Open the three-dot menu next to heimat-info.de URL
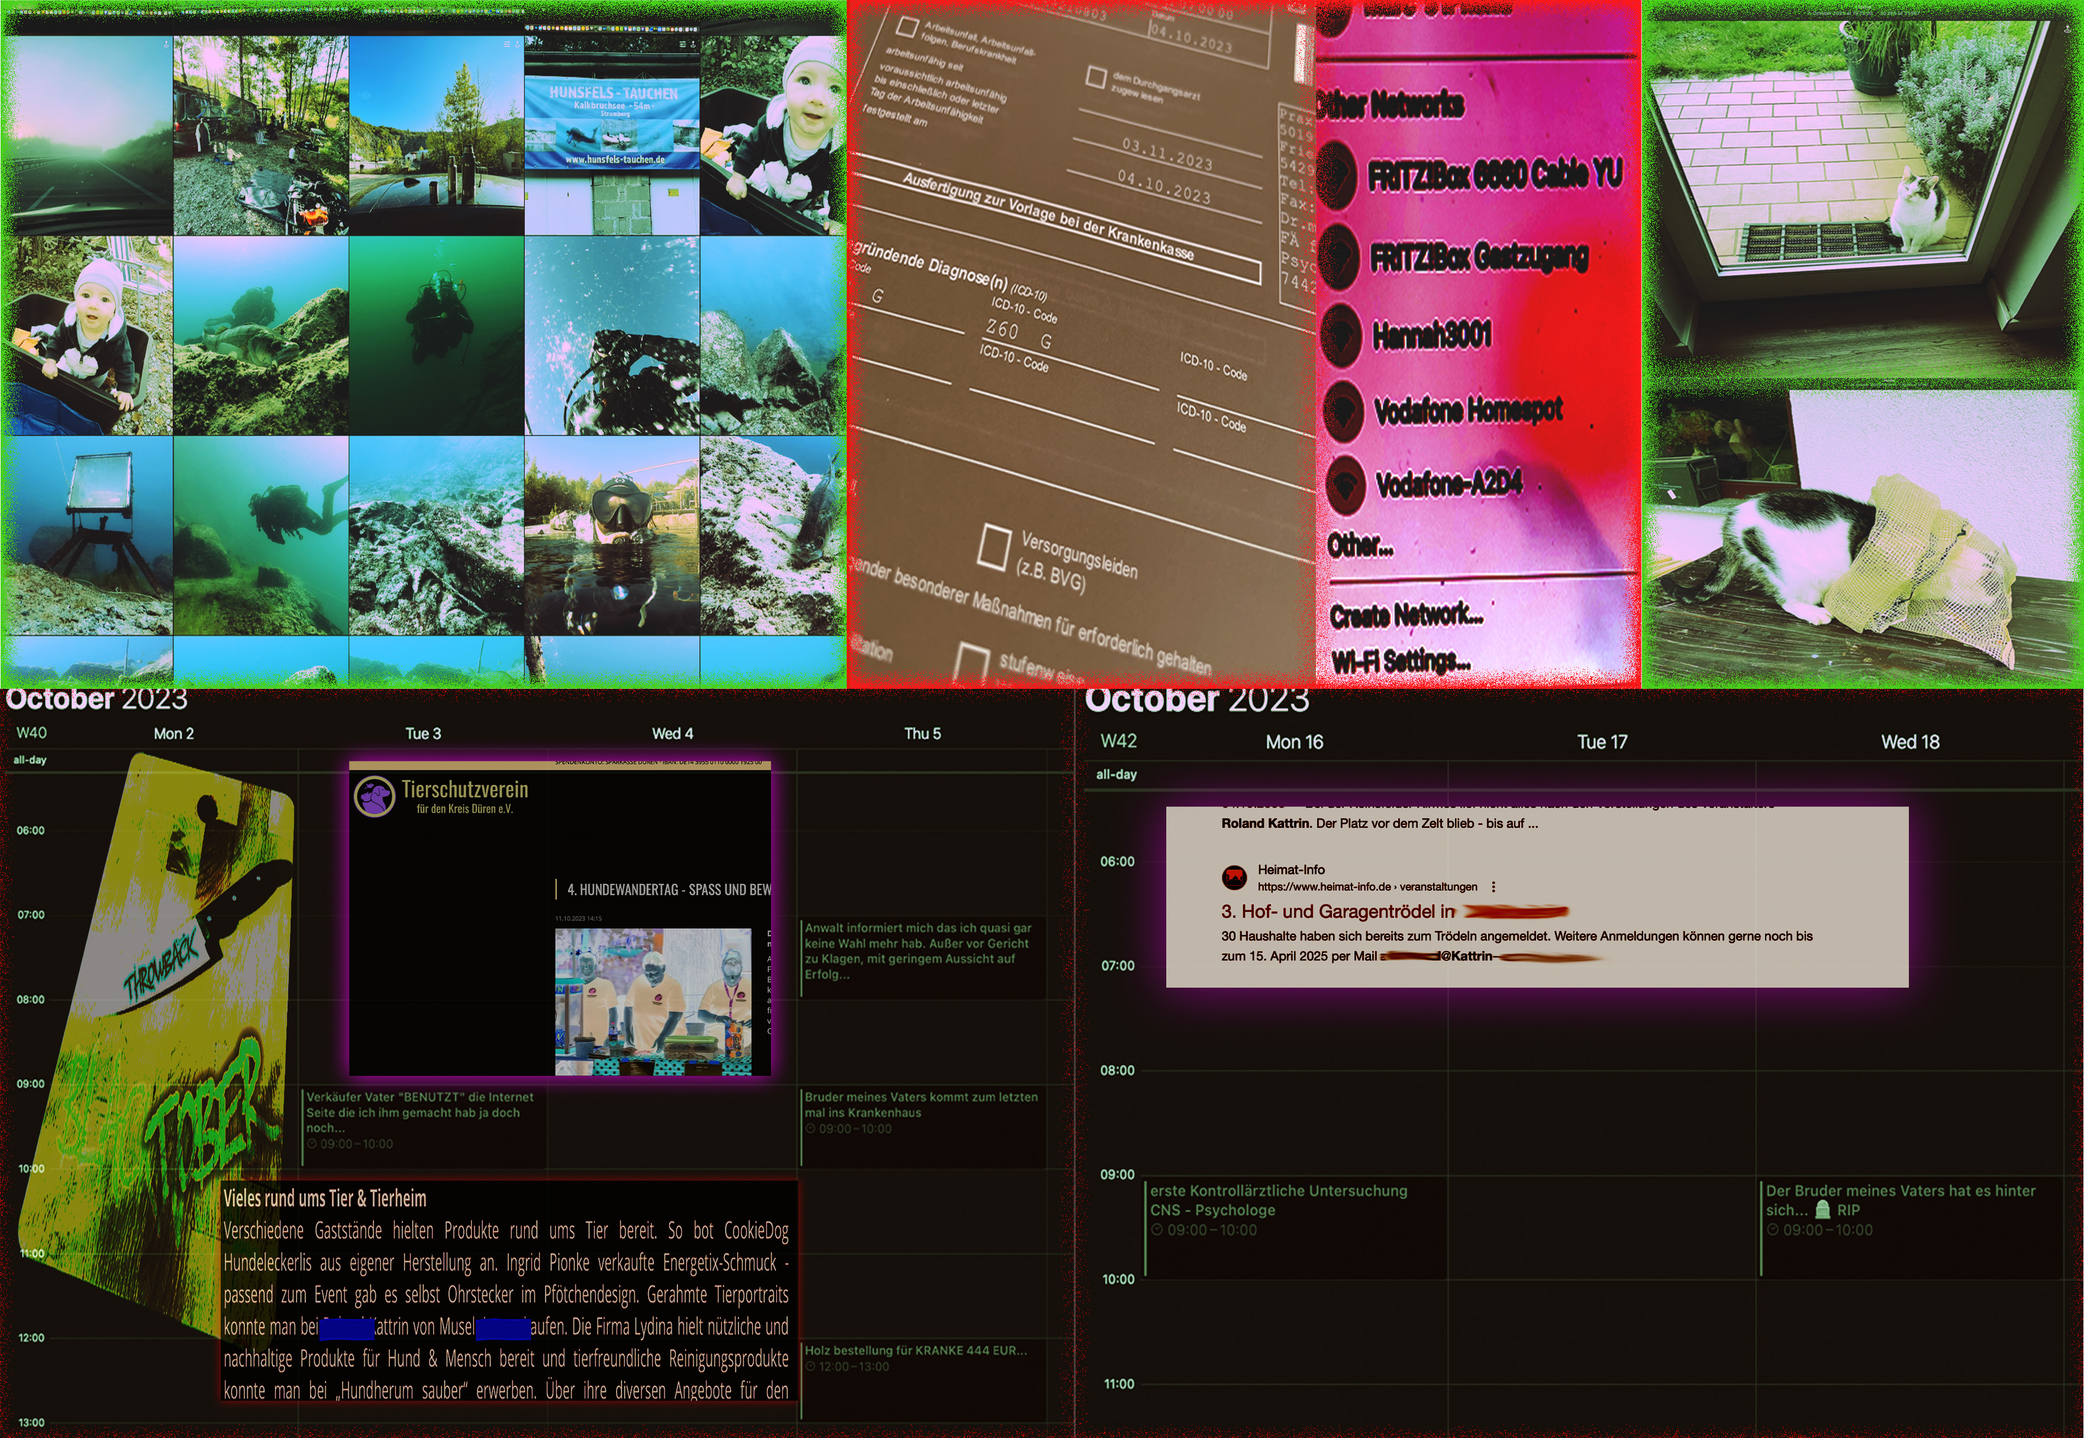The width and height of the screenshot is (2084, 1438). pos(1494,886)
